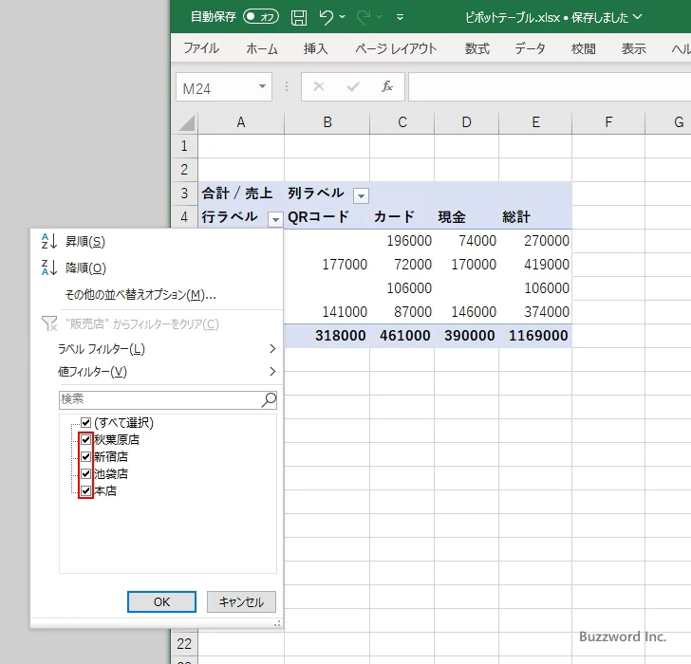Open the 校閲 tab
This screenshot has height=664, width=691.
click(584, 48)
